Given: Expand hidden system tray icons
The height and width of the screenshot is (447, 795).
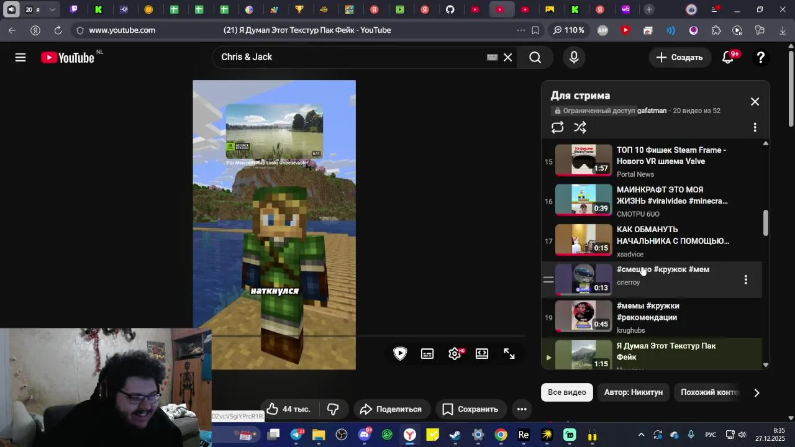Looking at the screenshot, I should point(641,435).
